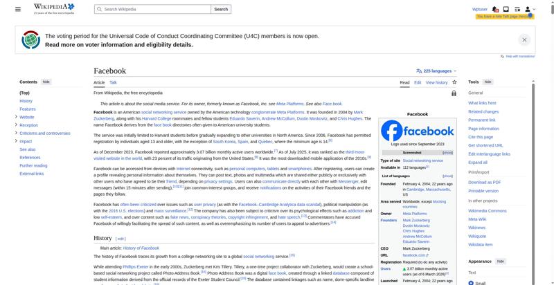Open the watchlist icon in header

(517, 9)
